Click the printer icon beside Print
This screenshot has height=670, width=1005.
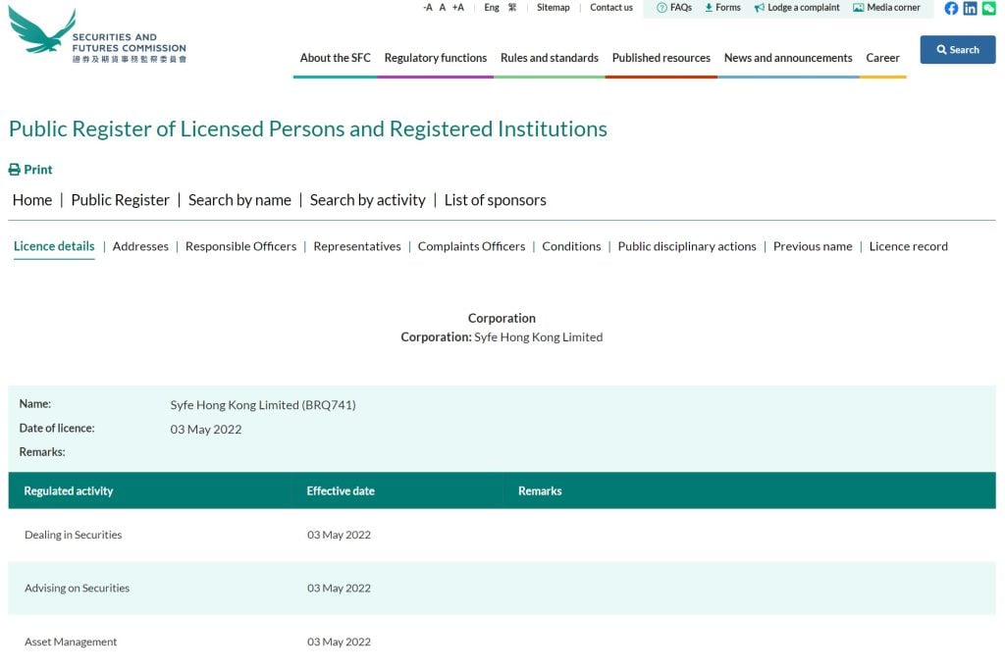pyautogui.click(x=14, y=170)
